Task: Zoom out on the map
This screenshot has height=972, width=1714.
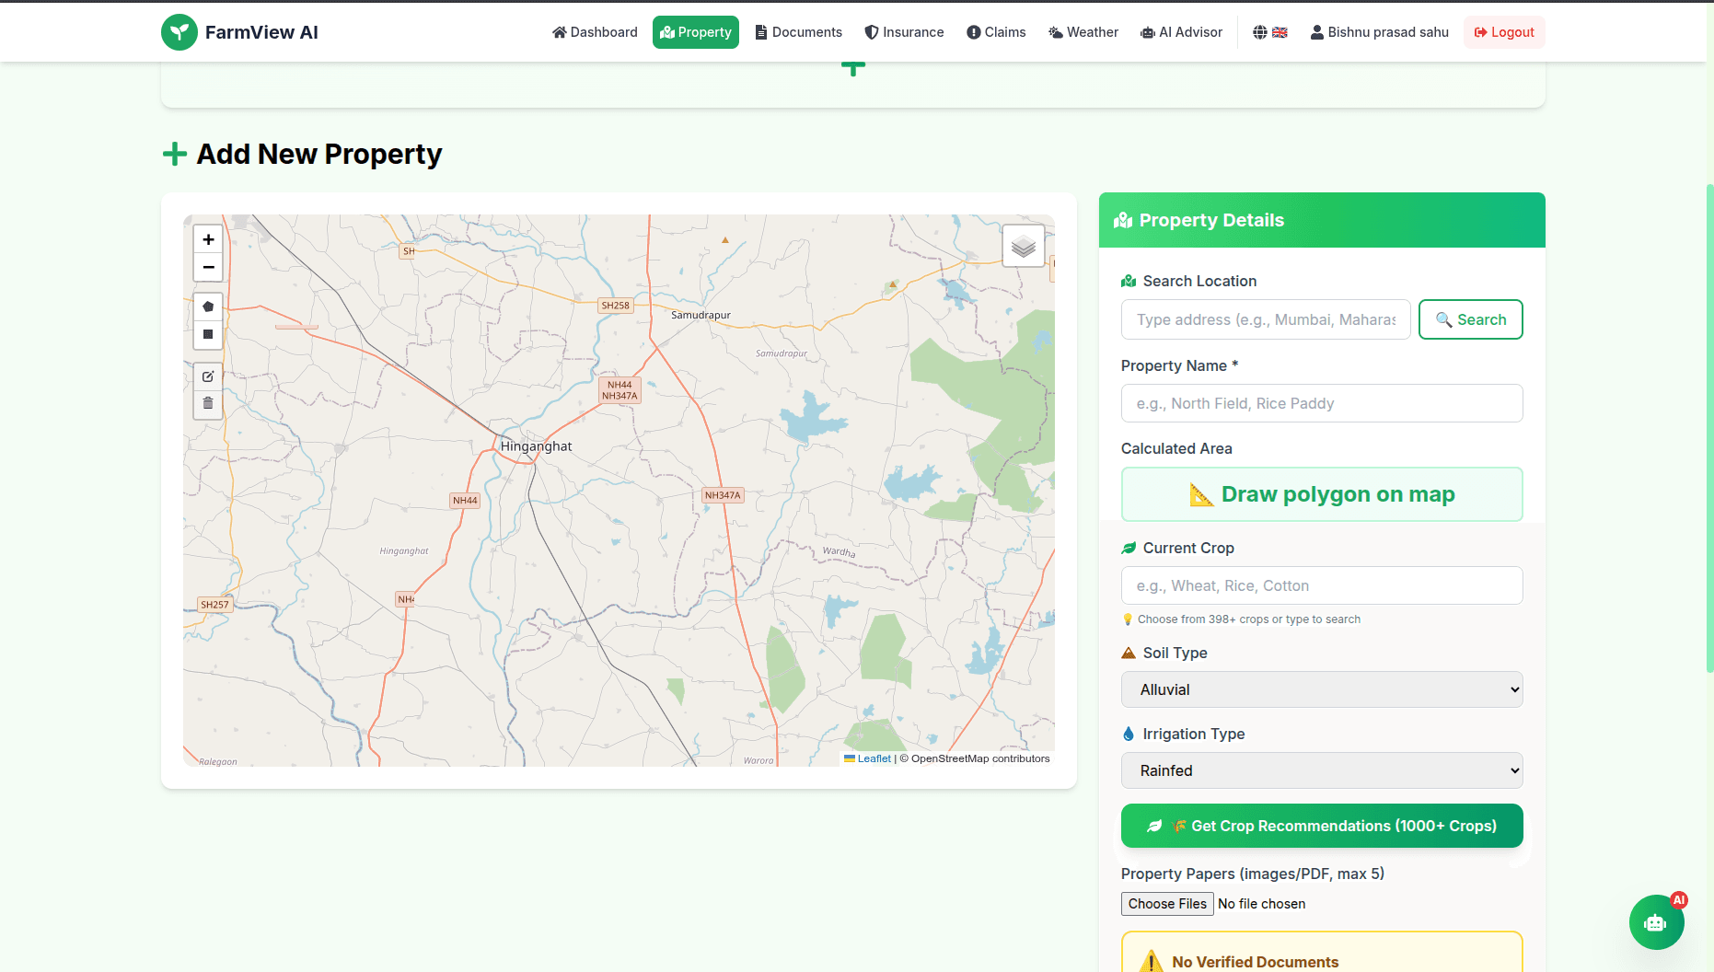Action: coord(208,267)
